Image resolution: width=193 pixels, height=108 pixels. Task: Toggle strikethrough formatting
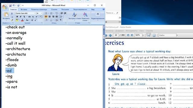coord(30,17)
